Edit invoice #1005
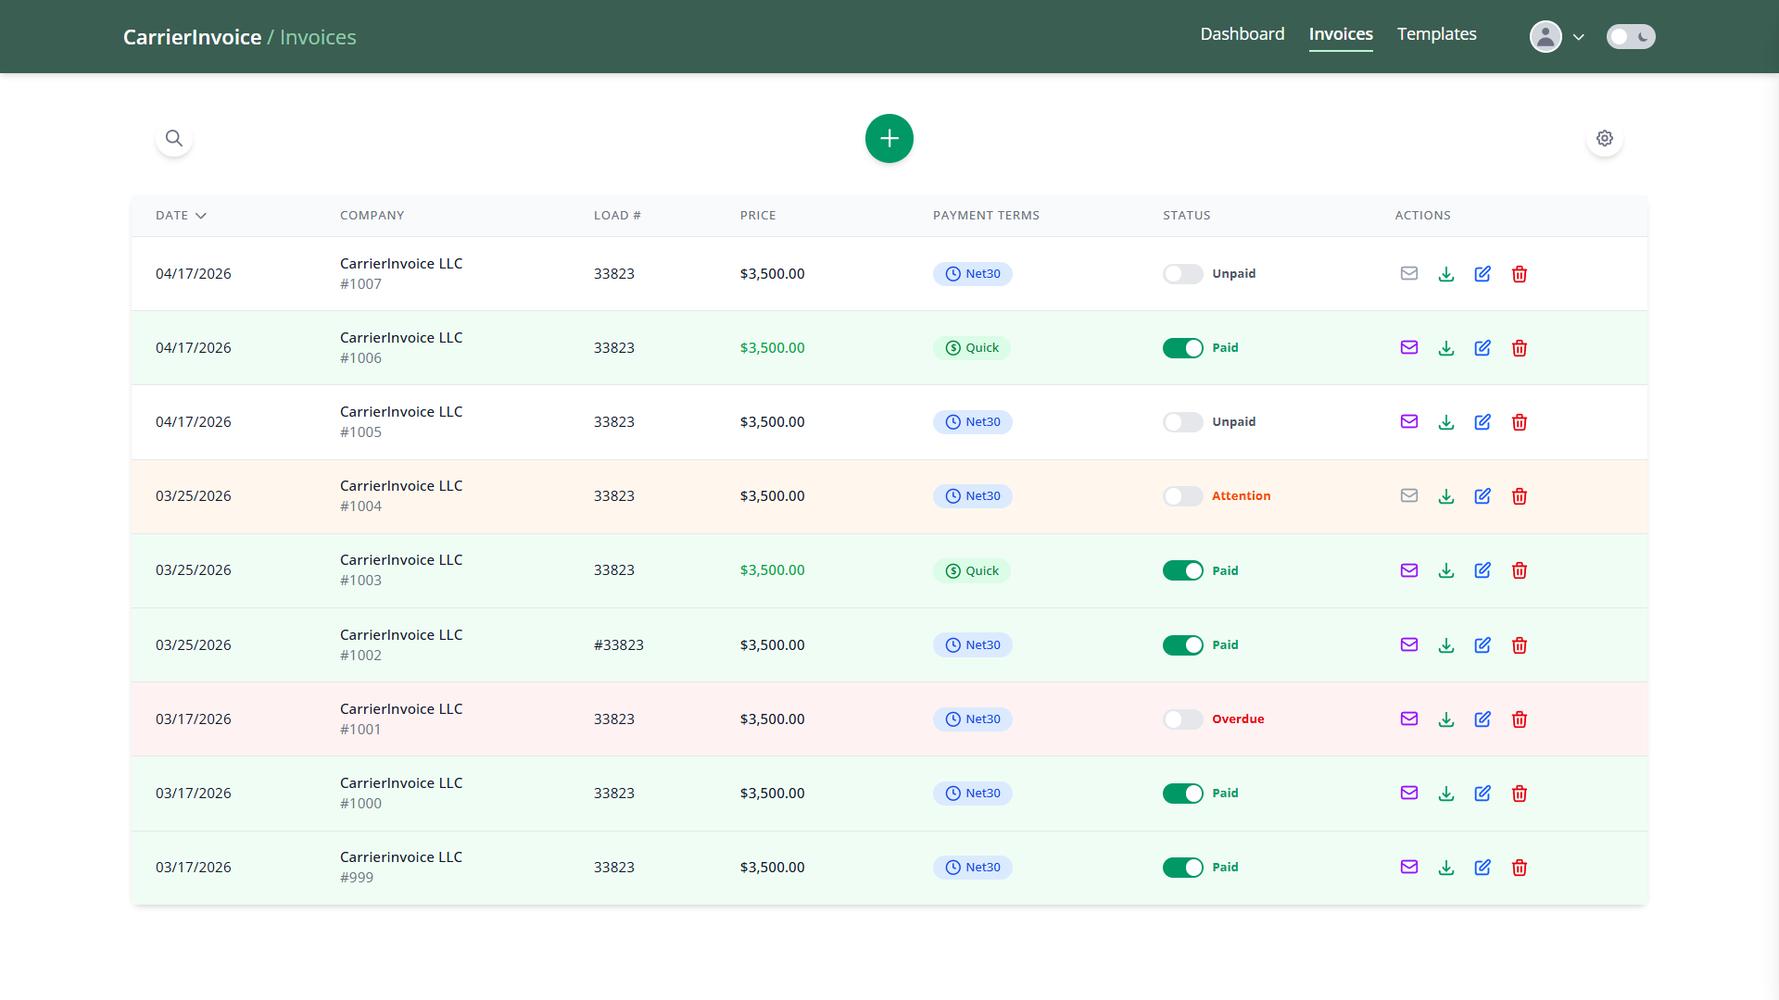1779x1000 pixels. [x=1482, y=422]
